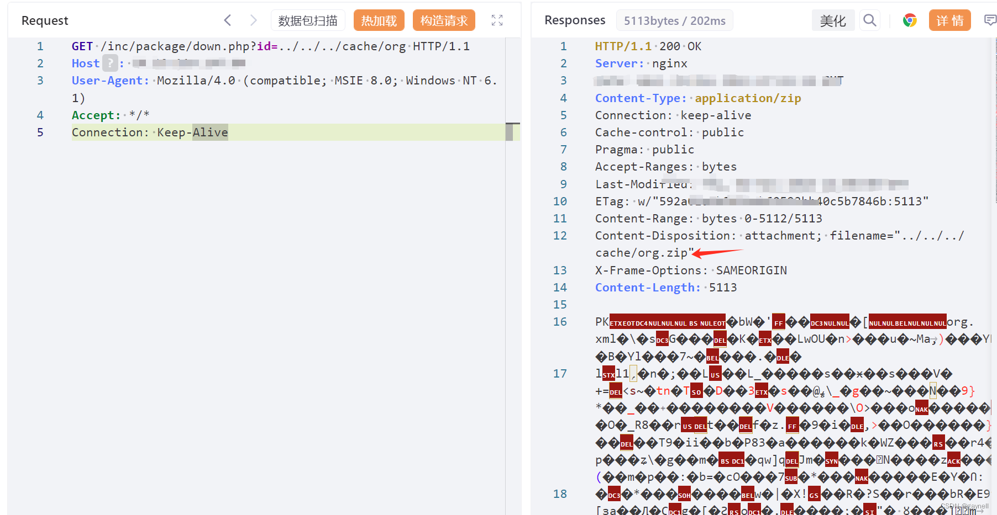The height and width of the screenshot is (515, 997).
Task: Click the Request panel title
Action: [x=45, y=20]
